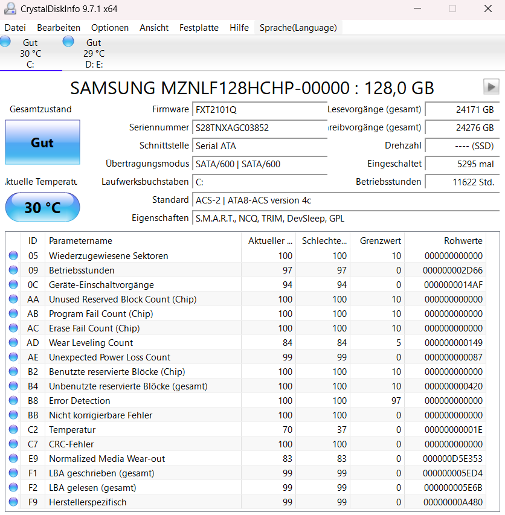Close the CrystalDiskInfo window
Screen dimensions: 505x515
488,8
